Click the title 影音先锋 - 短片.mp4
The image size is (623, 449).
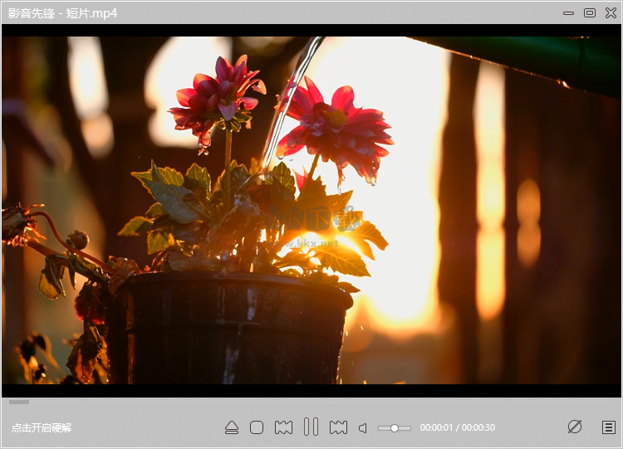tap(62, 13)
